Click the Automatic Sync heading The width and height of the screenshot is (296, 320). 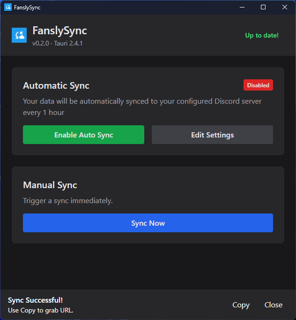click(56, 85)
